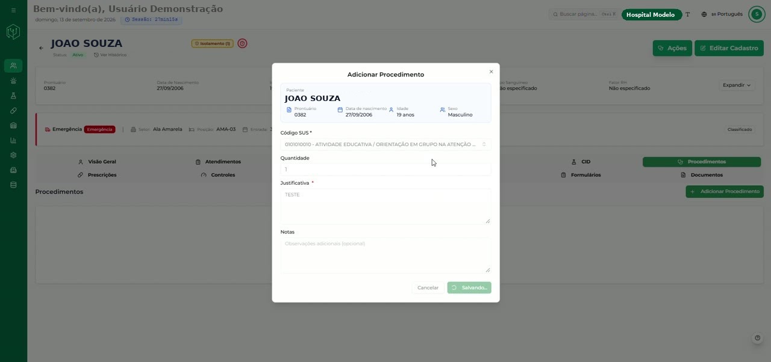Switch to the Formulários tab

pos(581,175)
